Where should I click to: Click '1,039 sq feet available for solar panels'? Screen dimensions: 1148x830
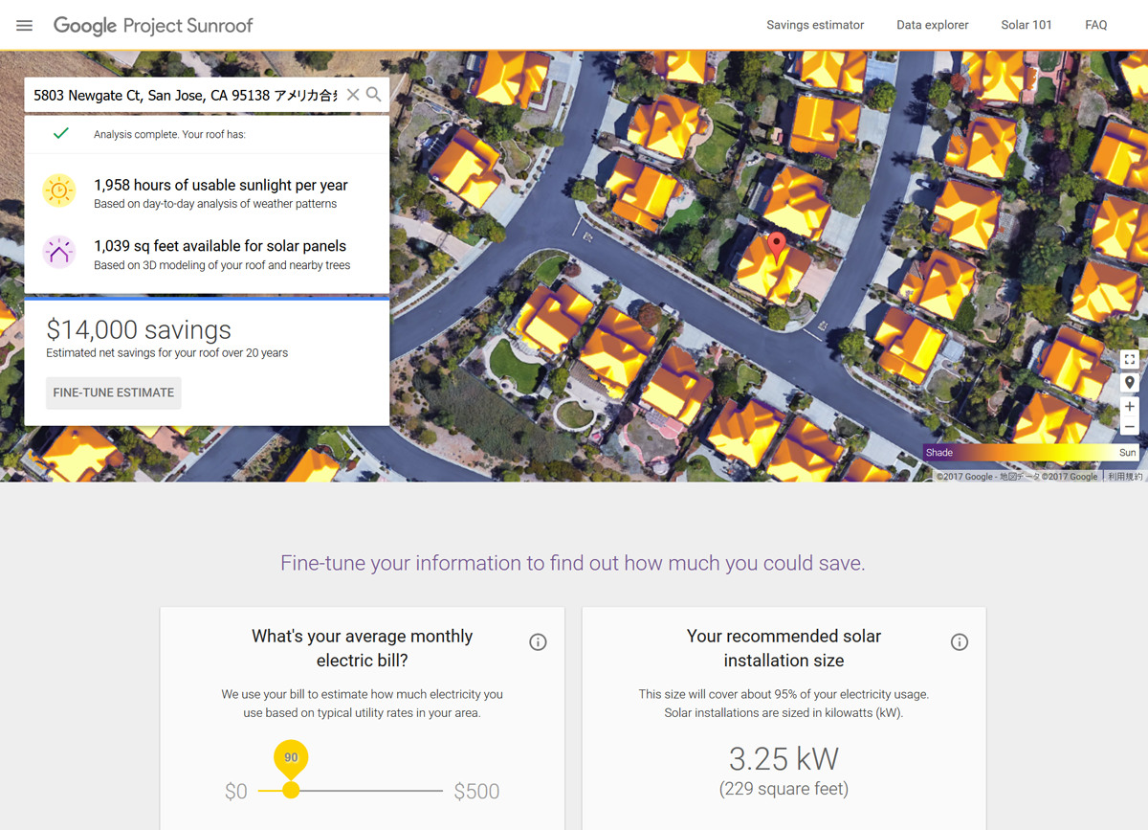[220, 246]
